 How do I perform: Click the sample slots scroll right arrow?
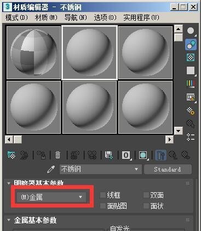(x=170, y=140)
